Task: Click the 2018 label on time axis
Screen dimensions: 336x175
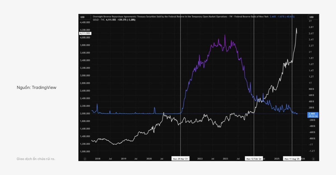Action: point(97,159)
